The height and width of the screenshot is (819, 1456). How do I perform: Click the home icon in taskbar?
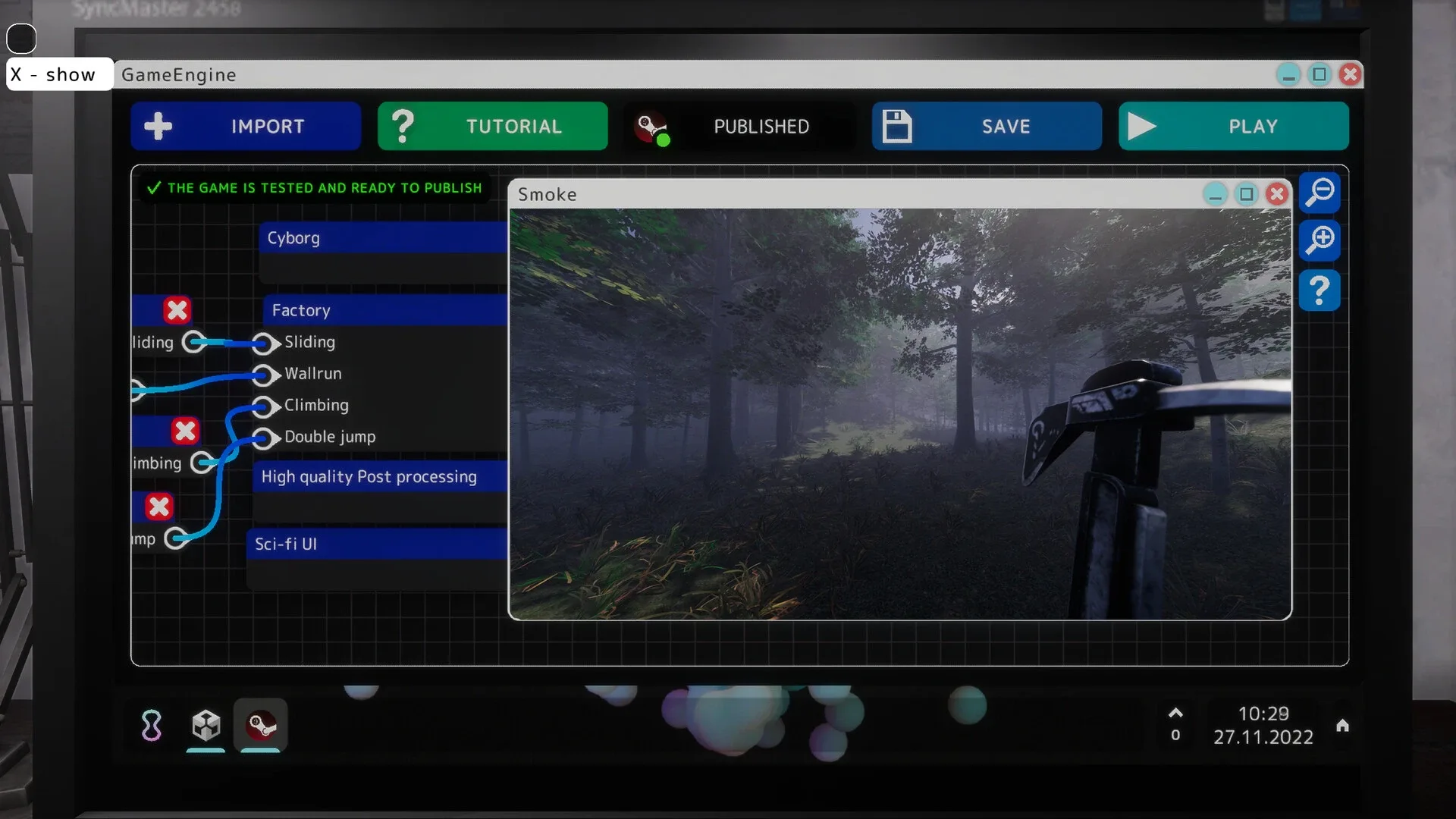tap(1342, 726)
